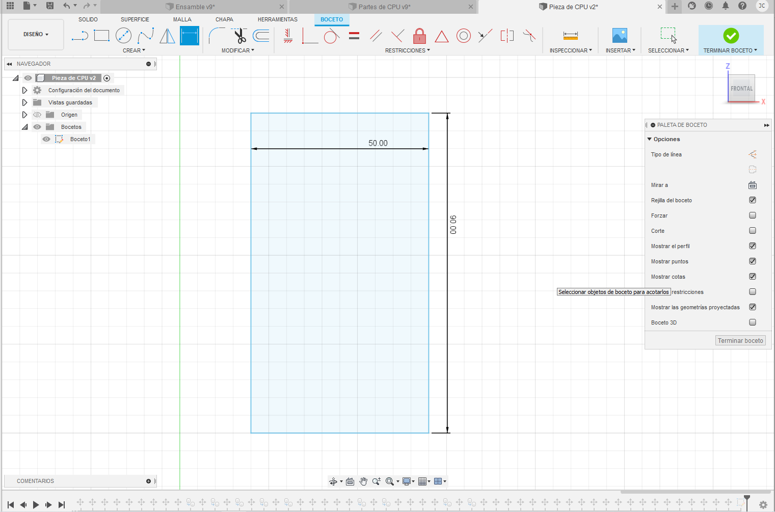Enable the Forzar checkbox
The height and width of the screenshot is (512, 775).
click(753, 215)
